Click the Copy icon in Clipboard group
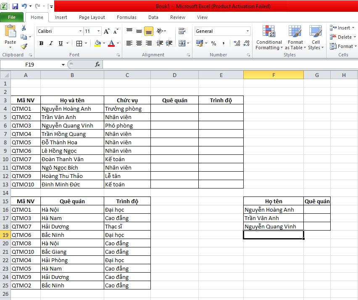This screenshot has height=300, width=358. click(24, 37)
